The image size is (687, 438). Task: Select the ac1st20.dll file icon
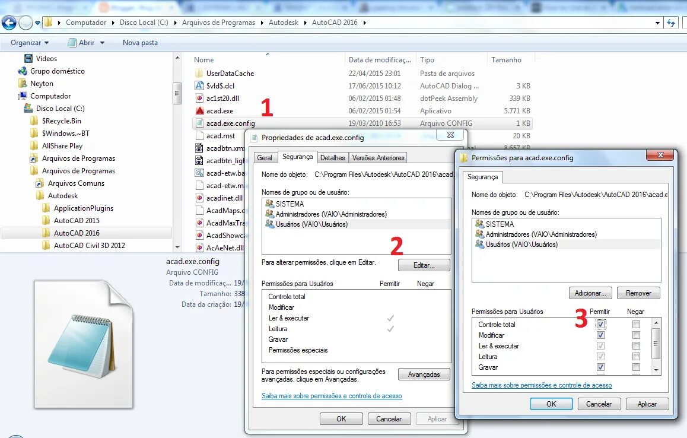point(199,98)
